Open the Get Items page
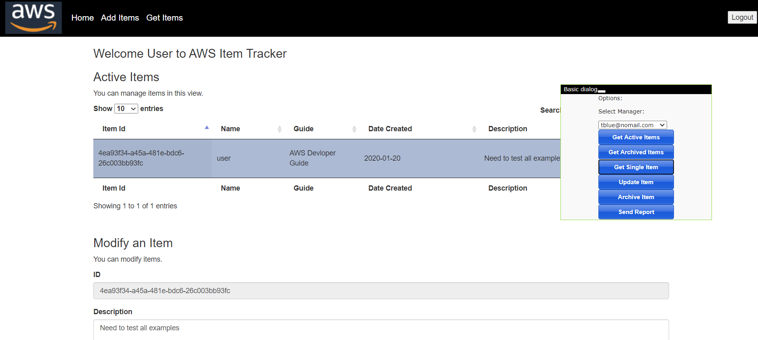Image resolution: width=758 pixels, height=340 pixels. tap(164, 18)
